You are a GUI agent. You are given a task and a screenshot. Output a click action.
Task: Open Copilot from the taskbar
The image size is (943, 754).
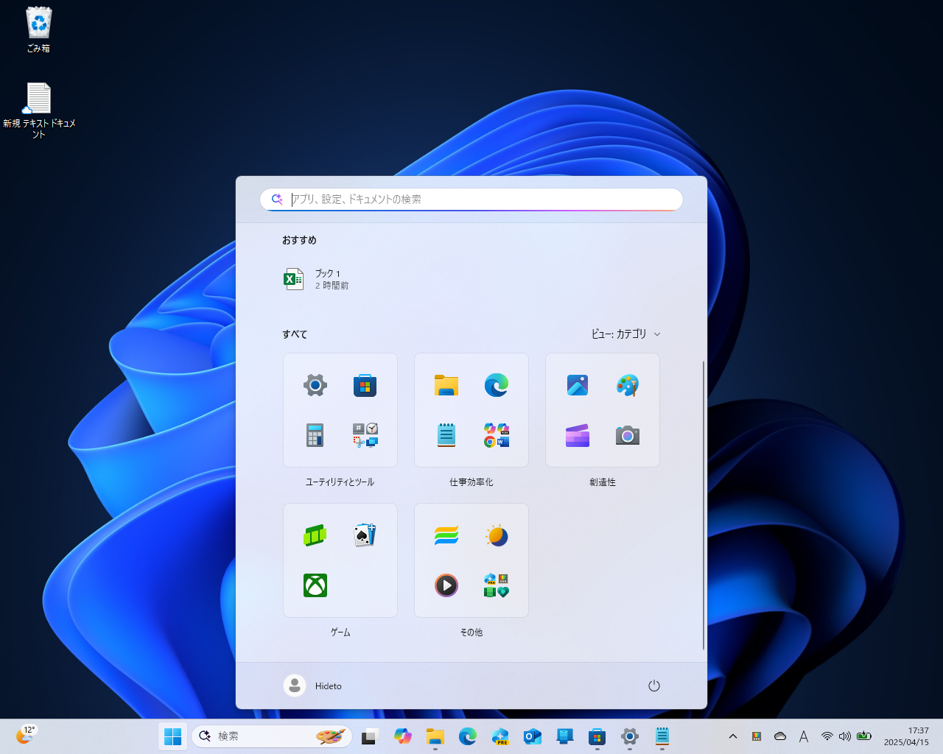(402, 736)
